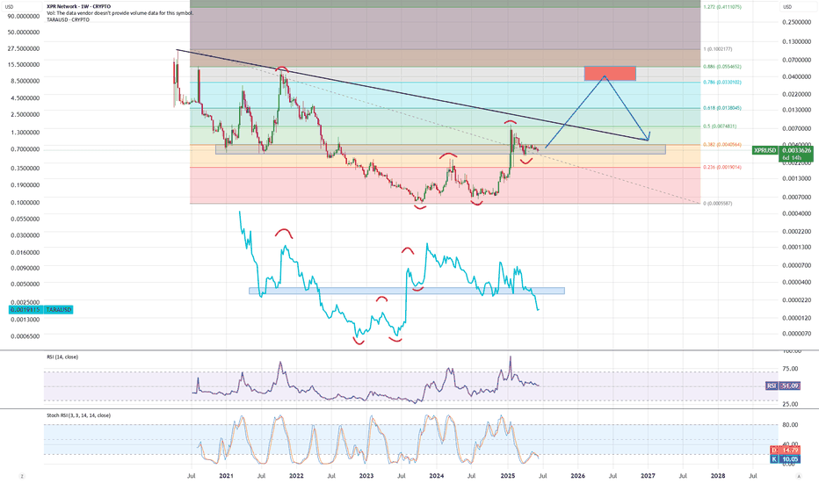Click the 2023 label on time axis
Screen dimensions: 819x483
[366, 476]
